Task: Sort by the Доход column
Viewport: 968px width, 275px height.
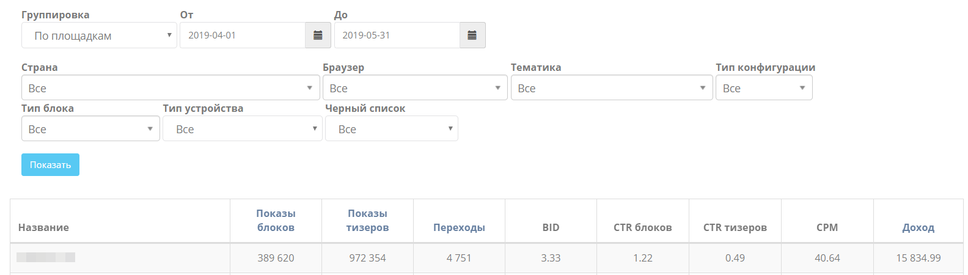Action: (918, 227)
